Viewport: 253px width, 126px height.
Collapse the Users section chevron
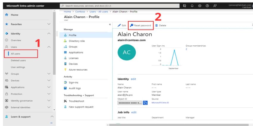pos(49,47)
